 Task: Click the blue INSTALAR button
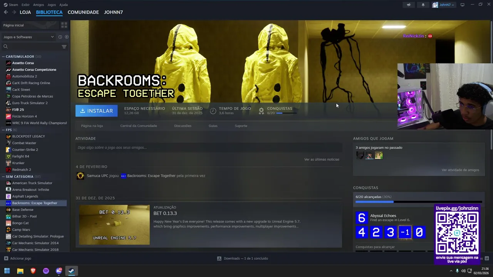click(x=97, y=111)
